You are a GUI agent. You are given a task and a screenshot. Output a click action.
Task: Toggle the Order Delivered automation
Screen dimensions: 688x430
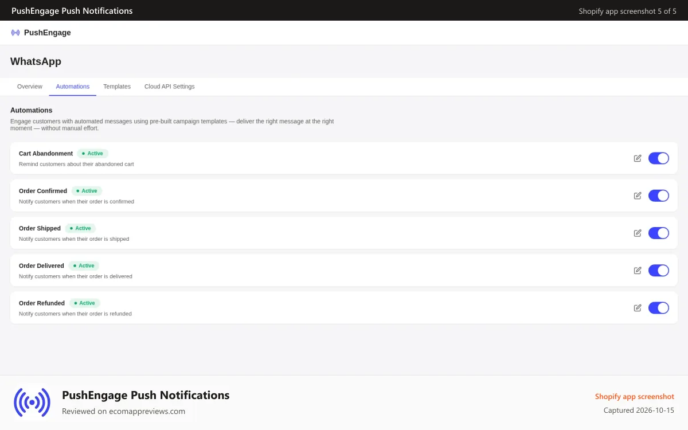click(659, 271)
